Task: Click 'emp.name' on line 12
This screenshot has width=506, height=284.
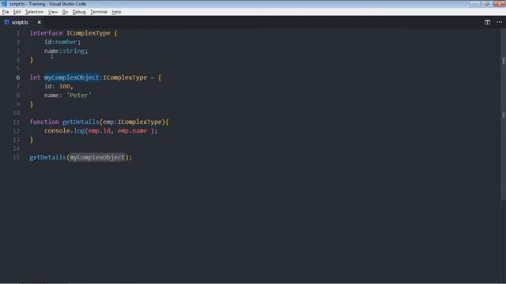Action: tap(132, 131)
